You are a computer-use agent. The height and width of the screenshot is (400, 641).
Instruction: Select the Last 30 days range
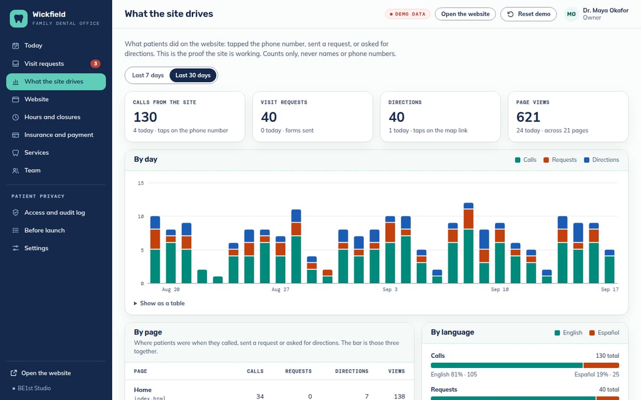coord(193,75)
